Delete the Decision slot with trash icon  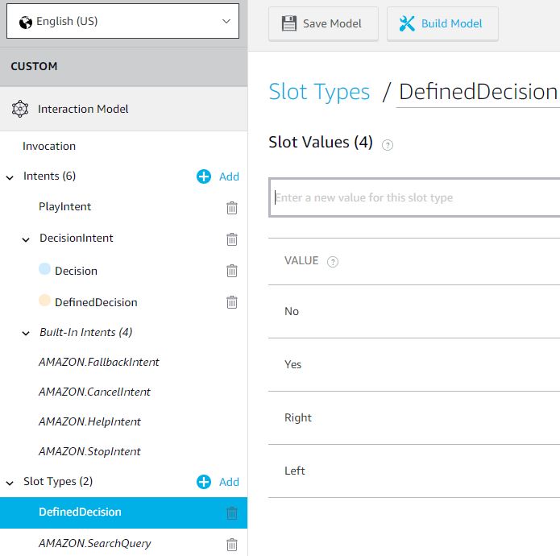click(232, 270)
